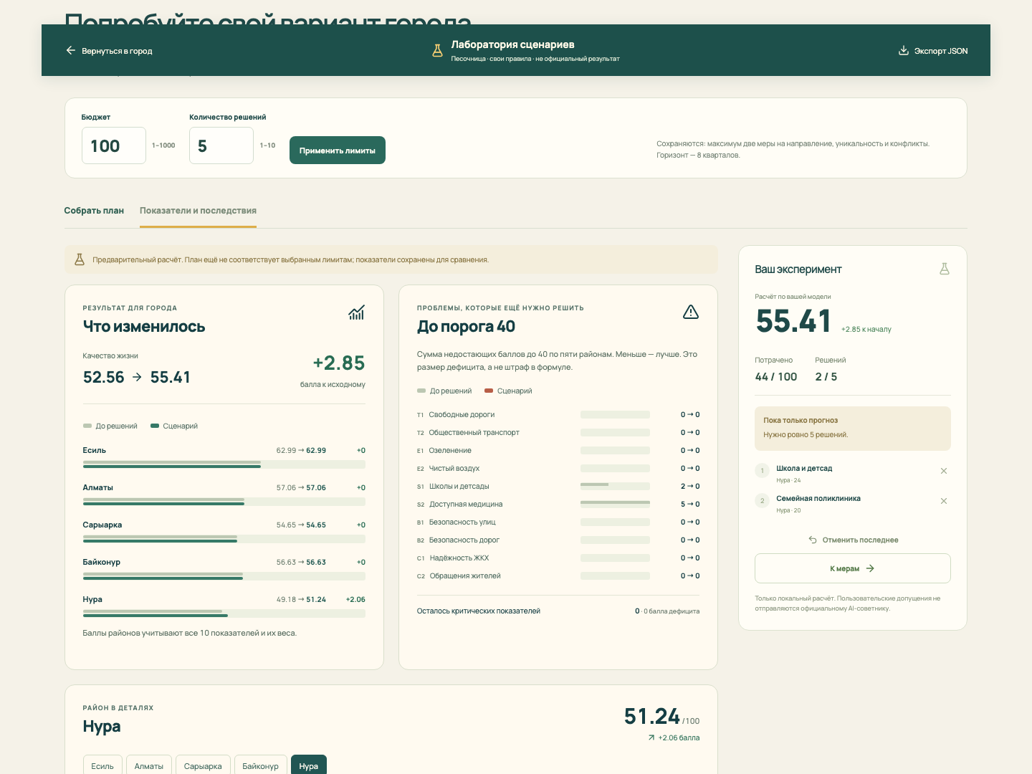Click the "Свободные дороги" indicator row label
This screenshot has width=1032, height=774.
click(x=462, y=415)
